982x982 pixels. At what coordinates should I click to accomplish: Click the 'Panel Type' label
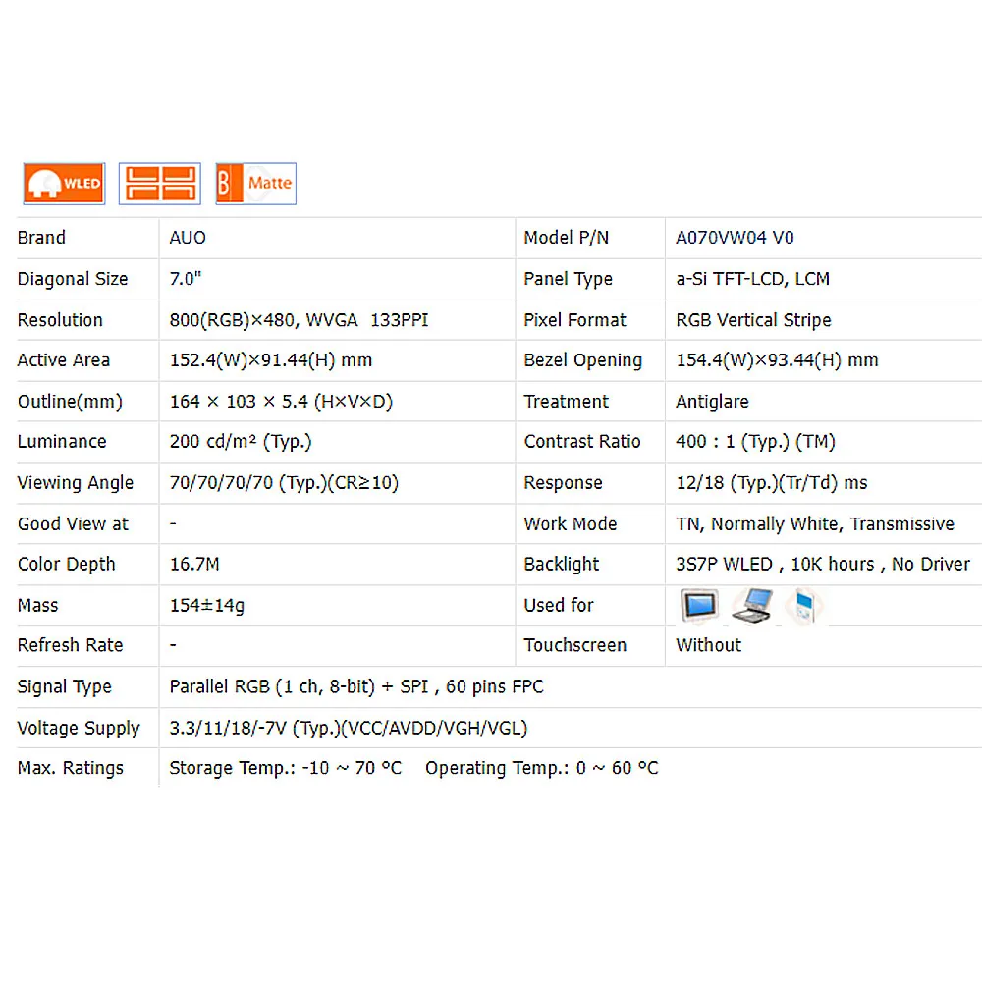click(568, 279)
